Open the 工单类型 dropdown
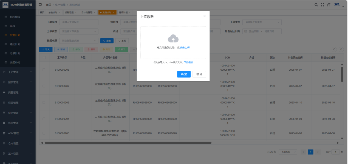348x164 pixels. click(x=262, y=22)
